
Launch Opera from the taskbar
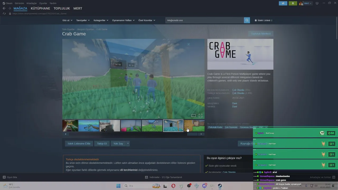[x=173, y=186]
